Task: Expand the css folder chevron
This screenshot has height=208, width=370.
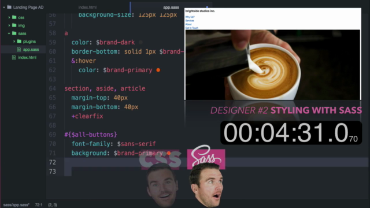Action: point(9,17)
